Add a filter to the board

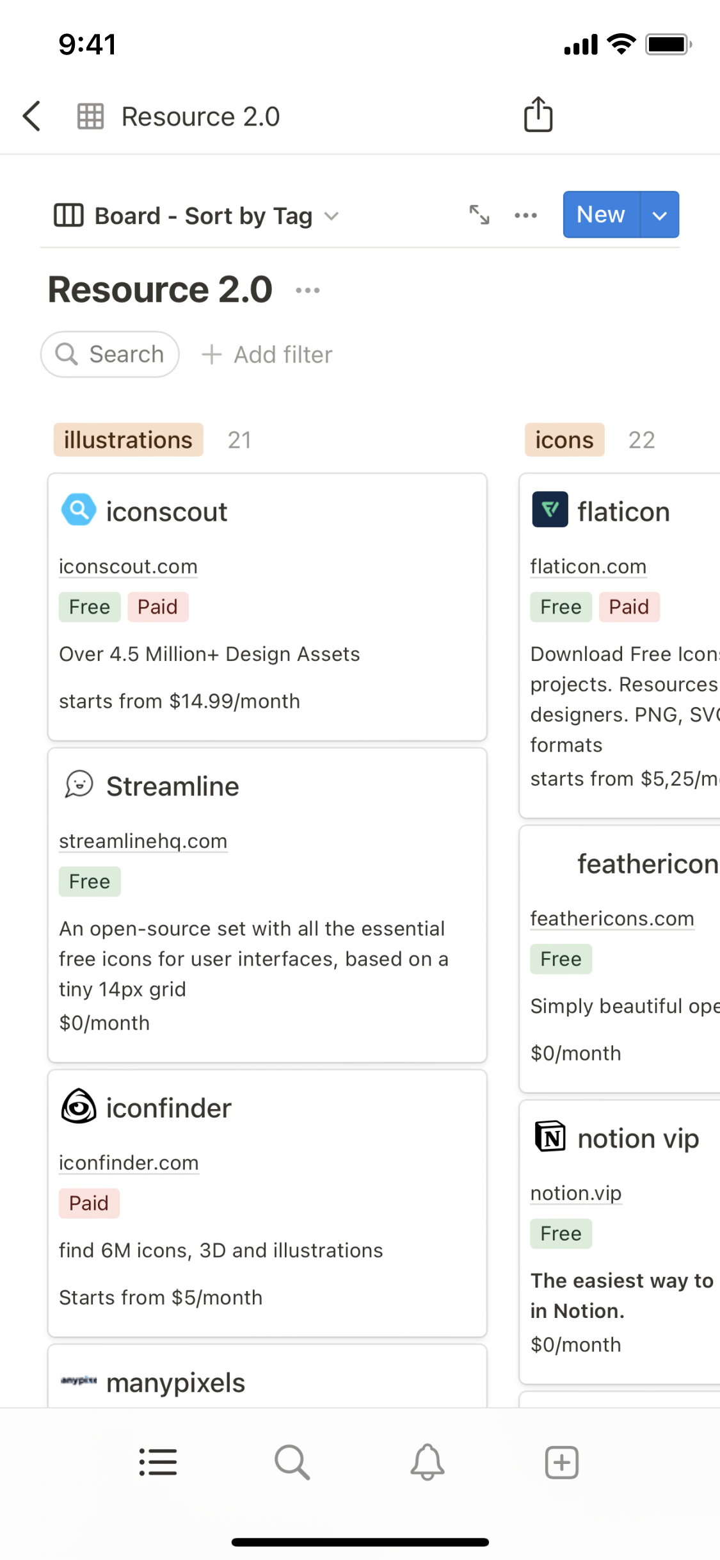[x=267, y=354]
